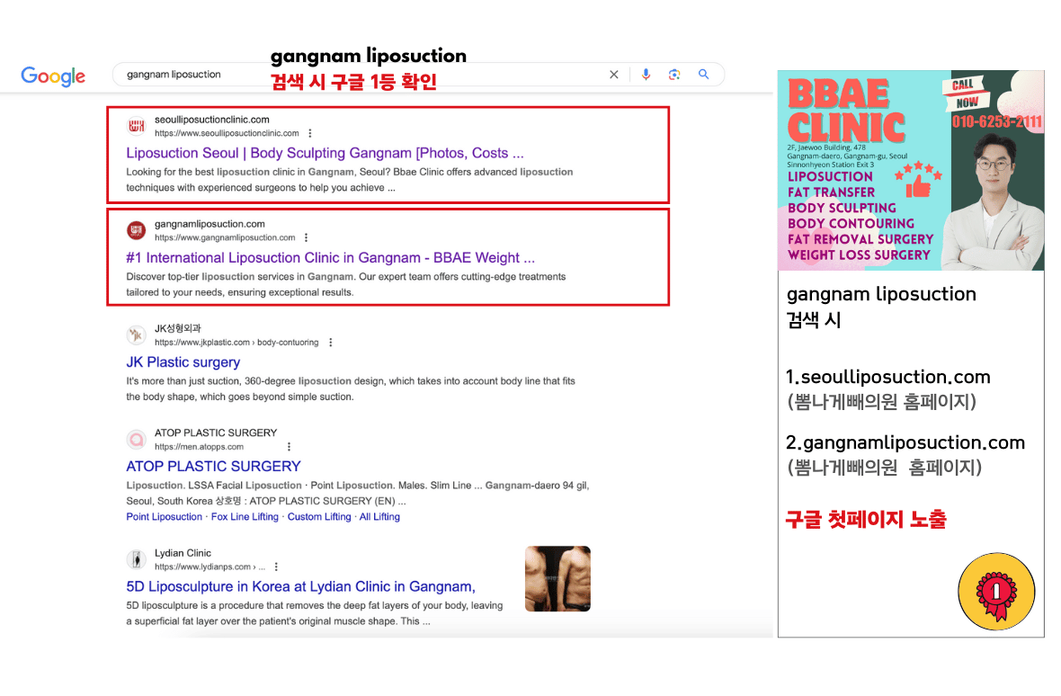
Task: Clear the search box with X
Action: tap(614, 75)
